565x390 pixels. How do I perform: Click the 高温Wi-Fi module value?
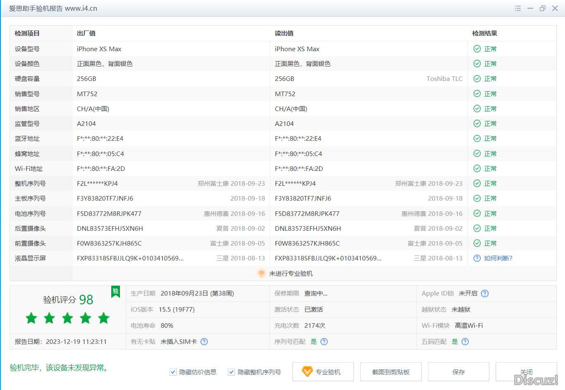point(469,325)
